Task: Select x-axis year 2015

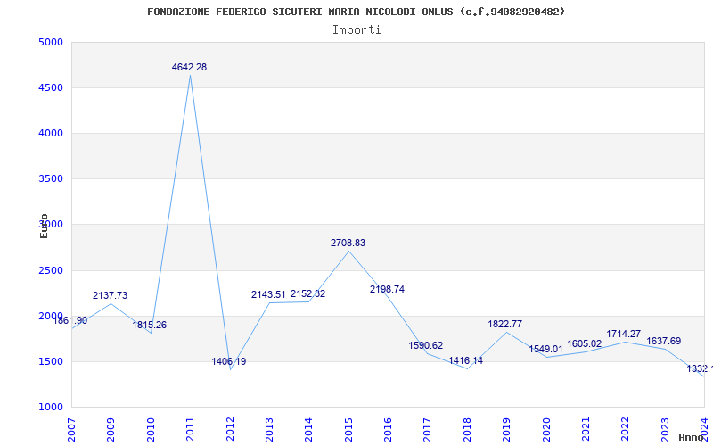Action: pos(348,429)
